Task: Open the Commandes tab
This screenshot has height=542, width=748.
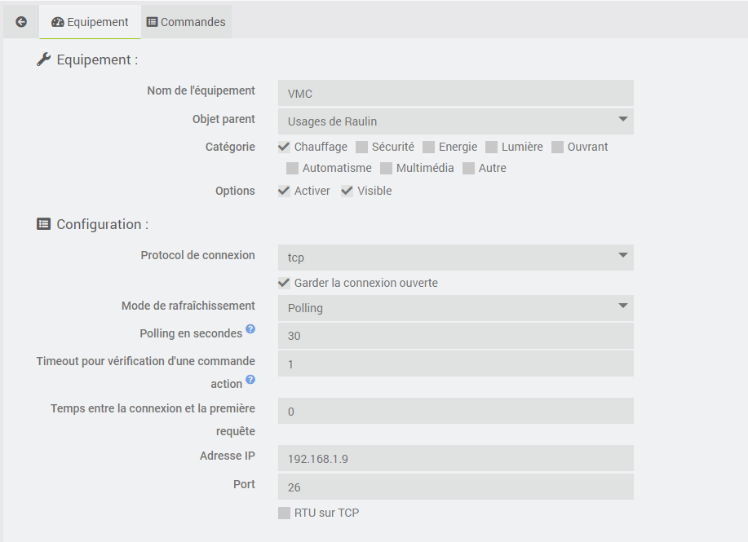Action: click(186, 22)
